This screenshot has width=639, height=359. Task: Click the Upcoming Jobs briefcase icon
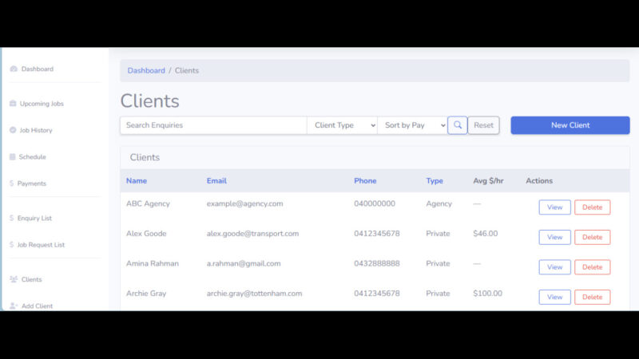tap(13, 104)
